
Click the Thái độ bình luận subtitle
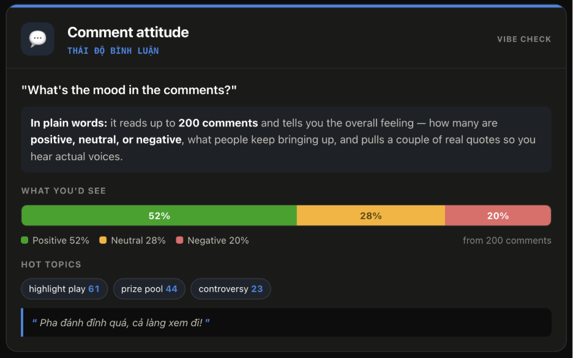point(113,51)
